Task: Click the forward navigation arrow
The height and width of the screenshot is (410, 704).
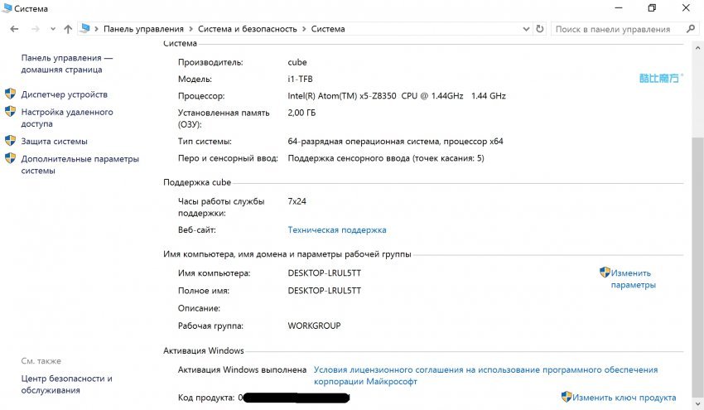Action: (x=35, y=29)
